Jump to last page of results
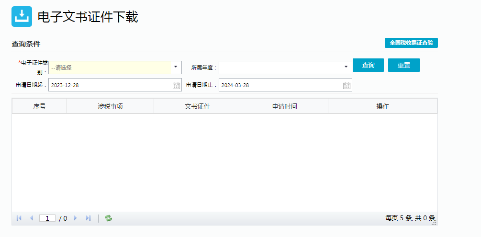The height and width of the screenshot is (237, 481). (x=88, y=218)
